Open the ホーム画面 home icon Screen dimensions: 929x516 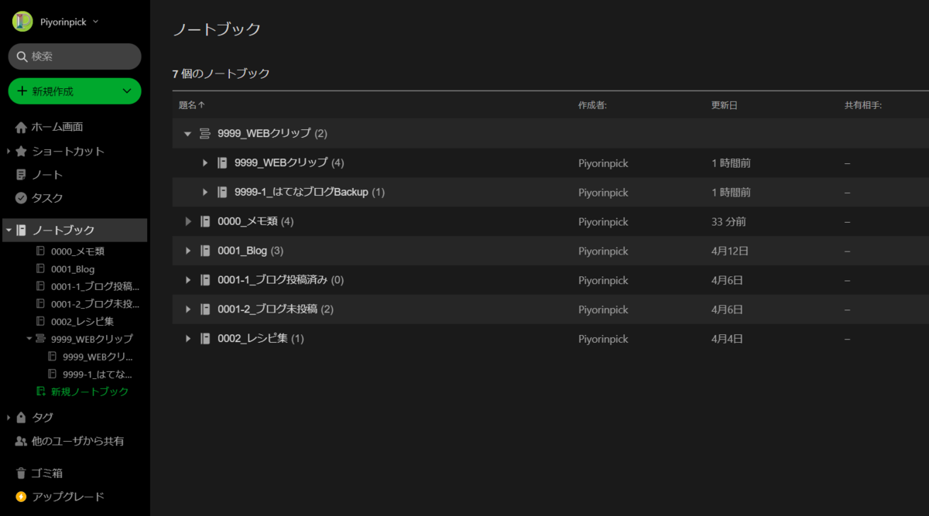(x=21, y=127)
